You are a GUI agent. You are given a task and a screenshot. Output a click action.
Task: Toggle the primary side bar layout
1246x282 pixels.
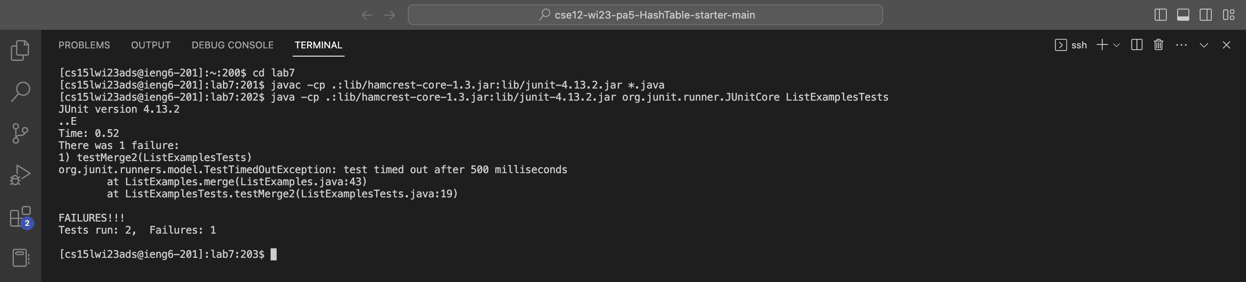coord(1160,15)
